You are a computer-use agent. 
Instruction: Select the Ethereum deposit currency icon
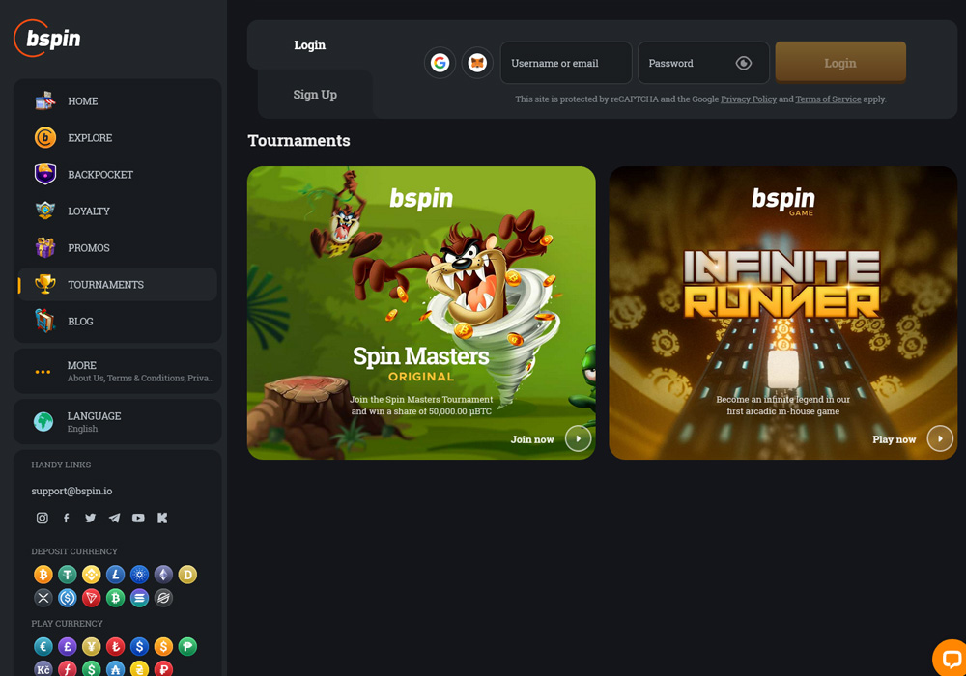point(163,575)
